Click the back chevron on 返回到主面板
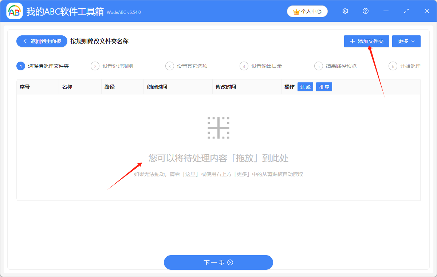This screenshot has height=277, width=437. (24, 41)
